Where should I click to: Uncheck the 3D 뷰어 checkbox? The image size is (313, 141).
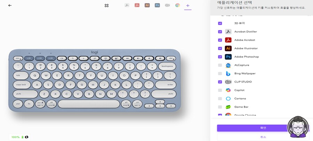[220, 23]
